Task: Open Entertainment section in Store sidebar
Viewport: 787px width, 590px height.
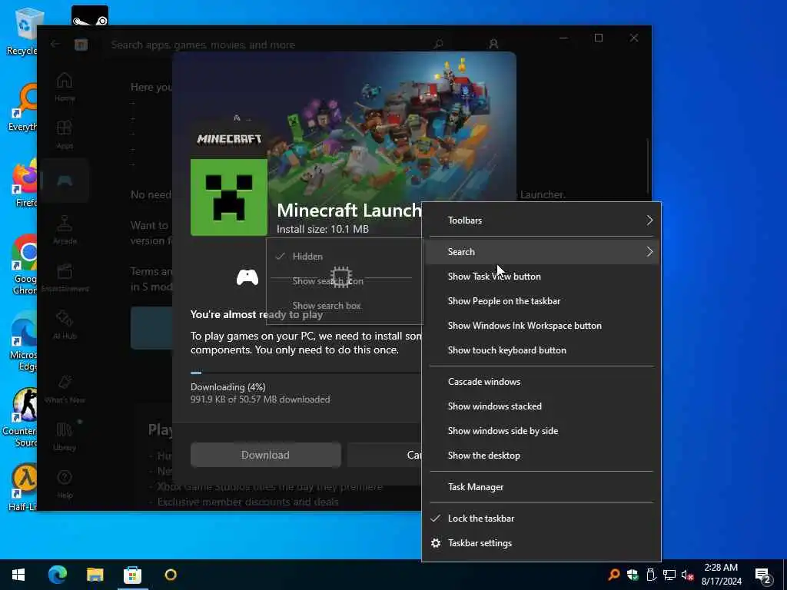Action: [x=65, y=277]
